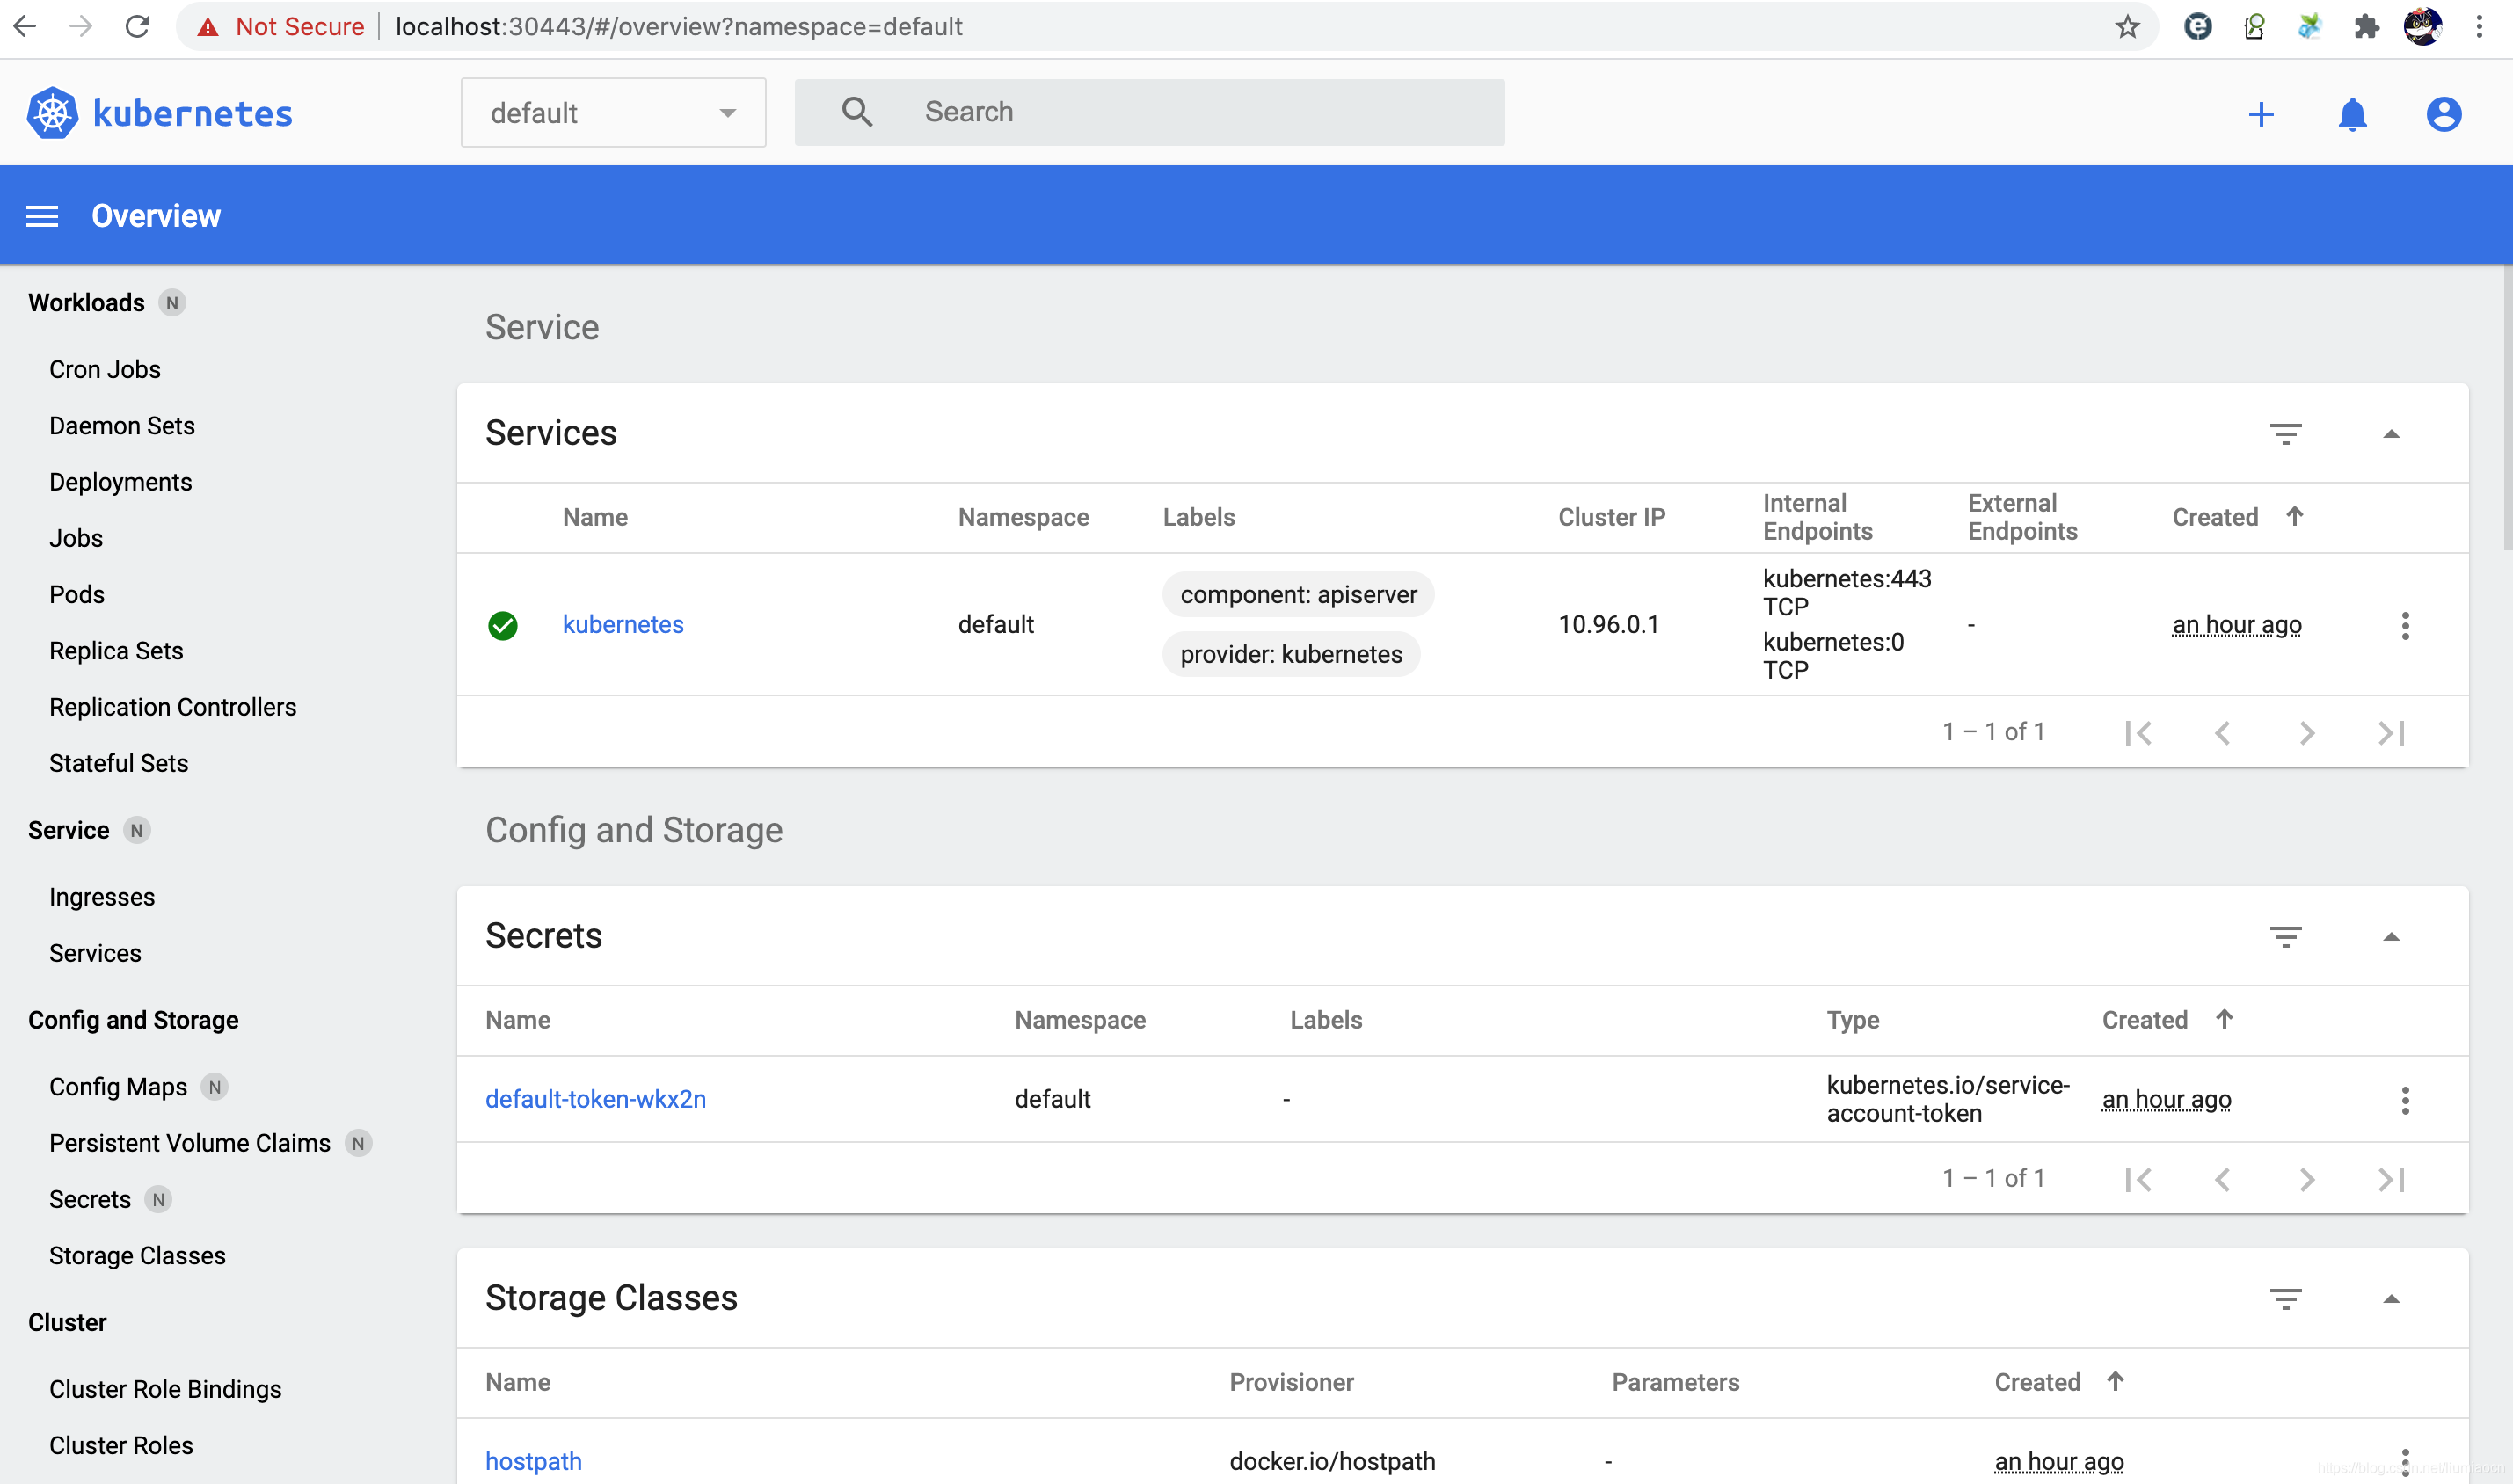Open Replication Controllers in the sidebar
This screenshot has height=1484, width=2513.
pos(173,706)
